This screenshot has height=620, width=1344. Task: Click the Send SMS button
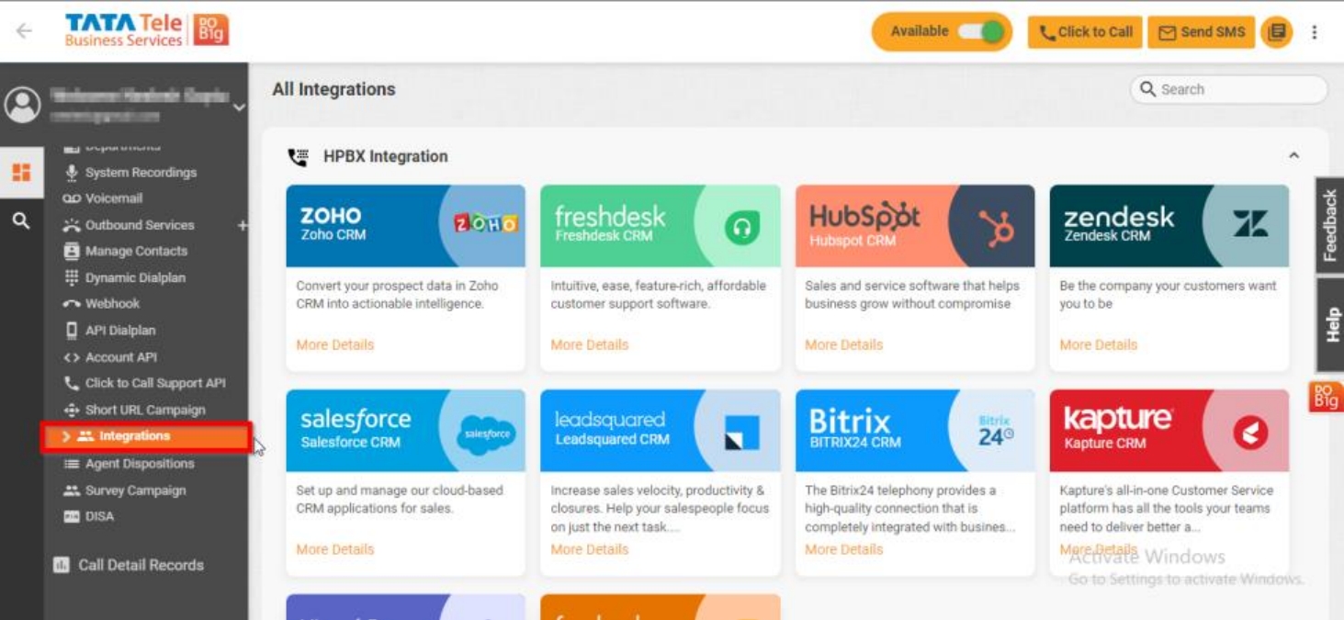[x=1201, y=32]
